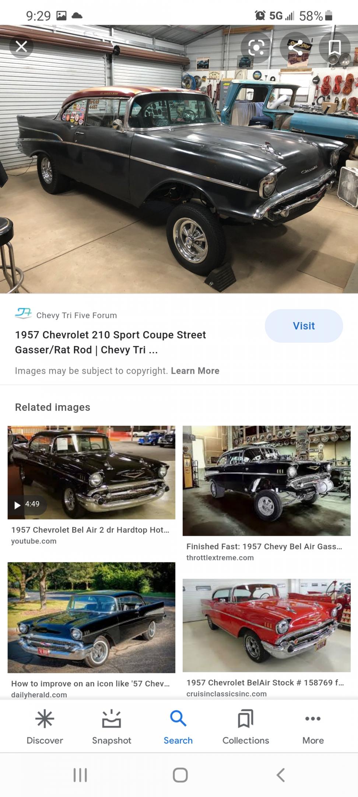This screenshot has width=358, height=797.
Task: Tap the Android back arrow
Action: tap(281, 775)
